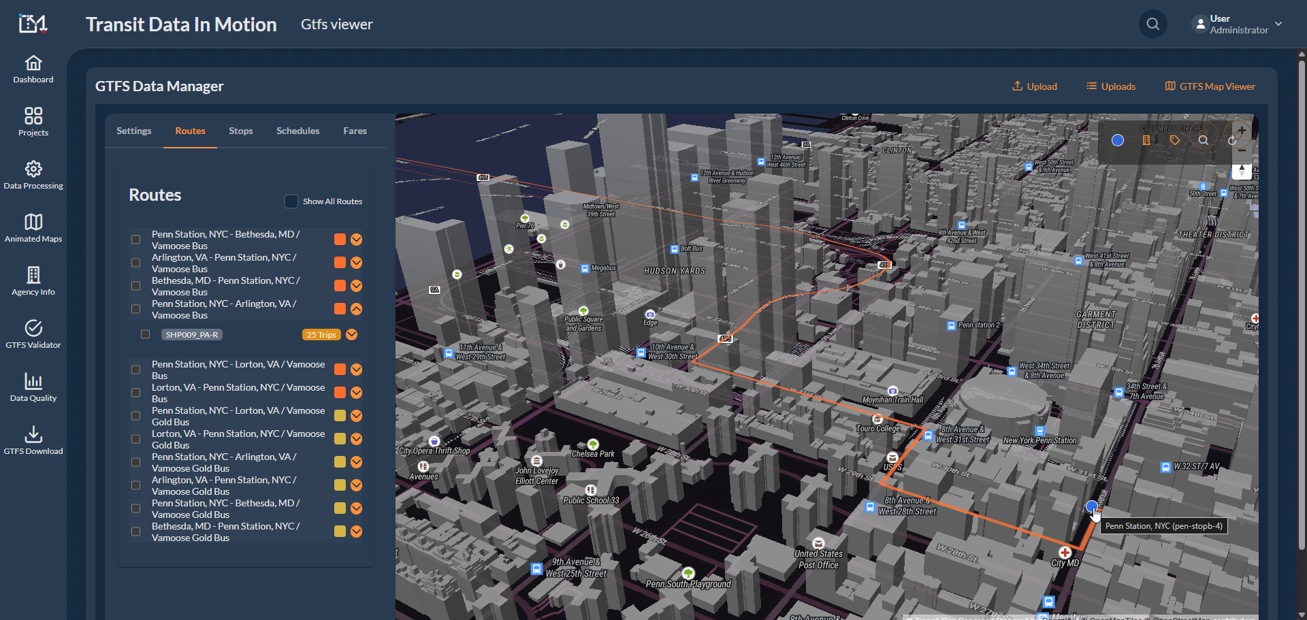Viewport: 1307px width, 620px height.
Task: Click the label tag icon on map toolbar
Action: coord(1175,140)
